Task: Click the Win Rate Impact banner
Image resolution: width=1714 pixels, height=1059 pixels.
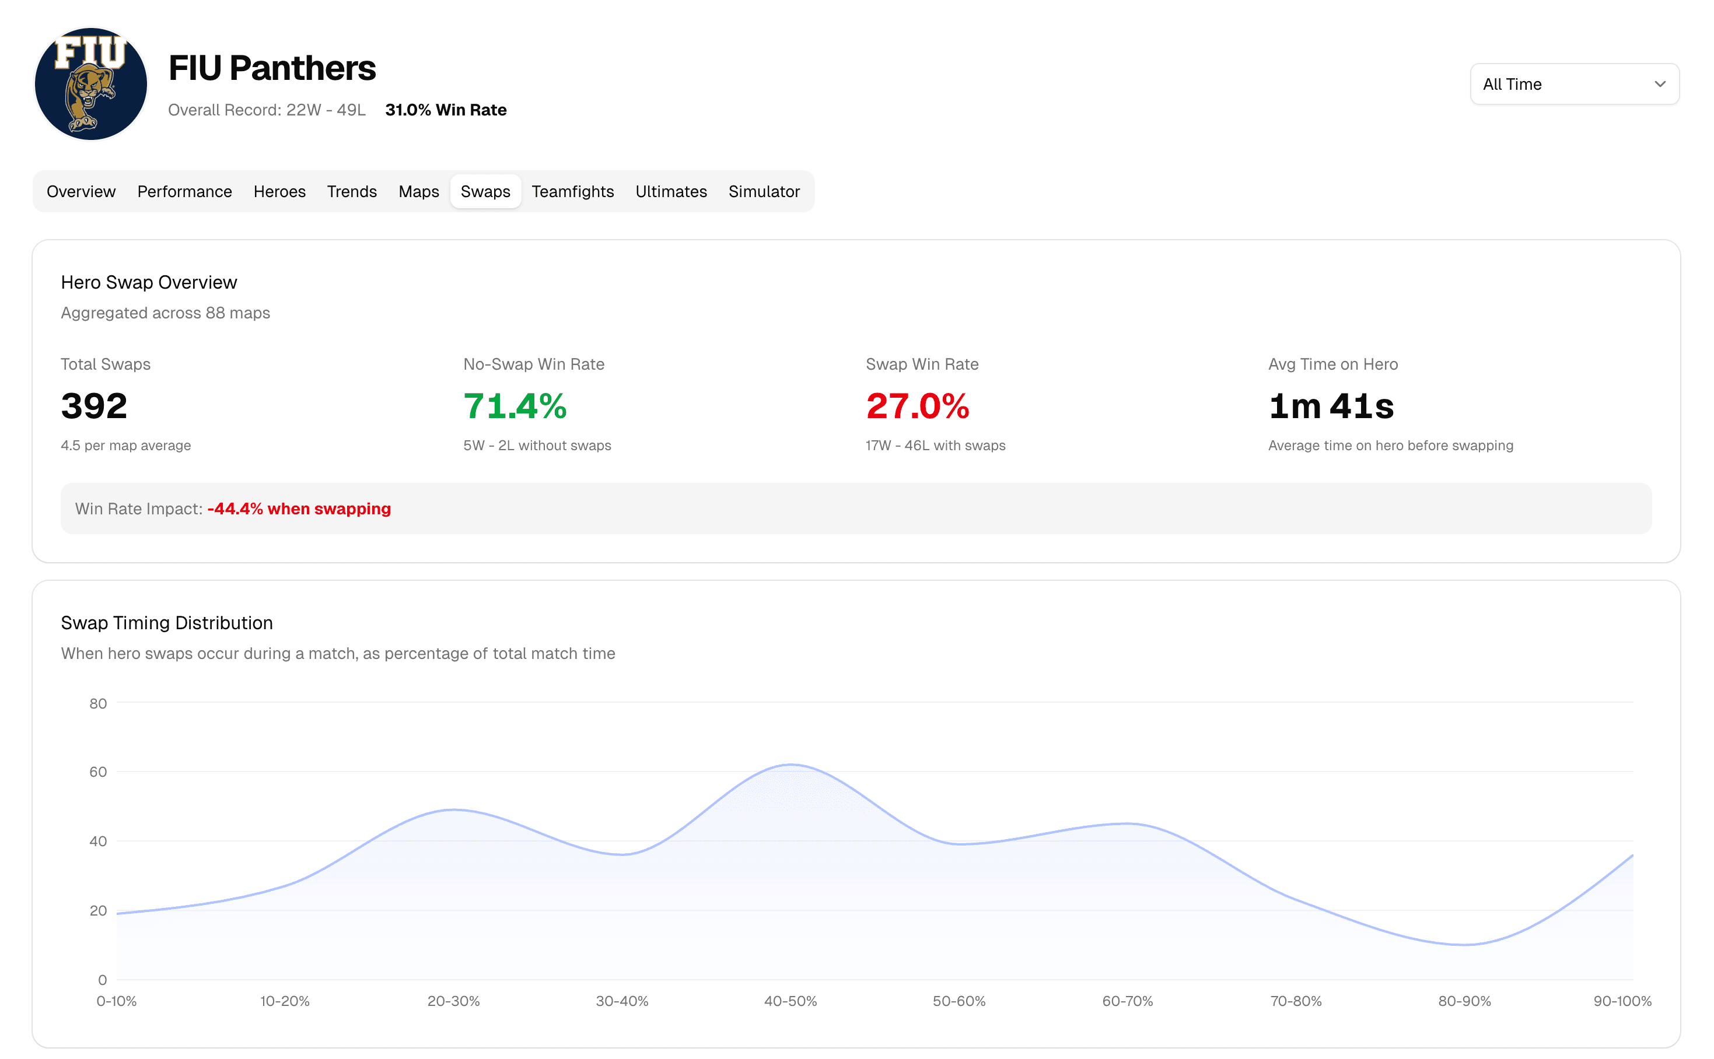Action: coord(856,509)
